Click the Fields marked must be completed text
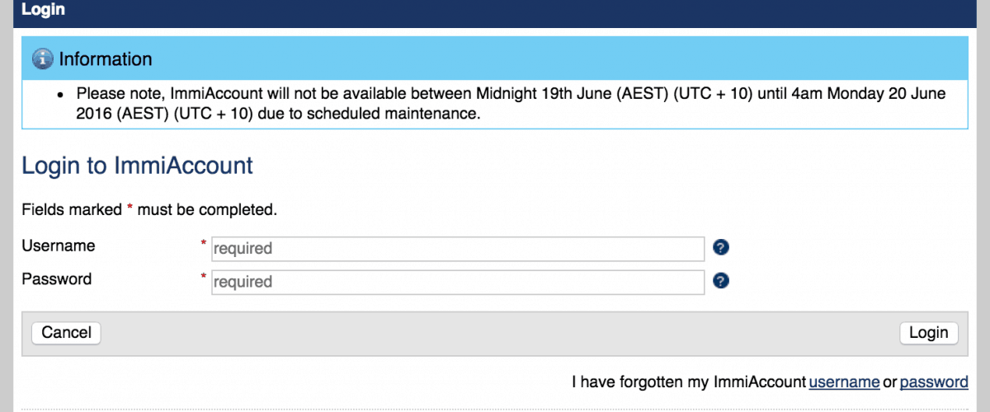This screenshot has height=412, width=990. pyautogui.click(x=148, y=209)
